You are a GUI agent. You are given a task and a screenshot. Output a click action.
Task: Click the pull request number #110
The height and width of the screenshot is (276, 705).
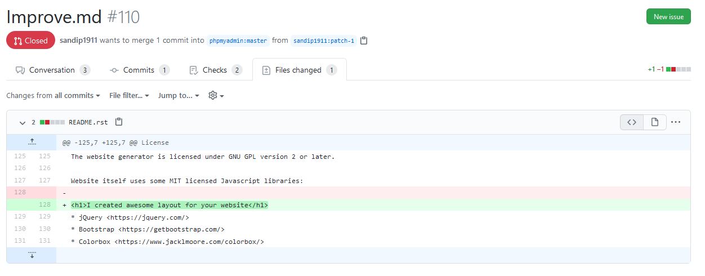(123, 17)
